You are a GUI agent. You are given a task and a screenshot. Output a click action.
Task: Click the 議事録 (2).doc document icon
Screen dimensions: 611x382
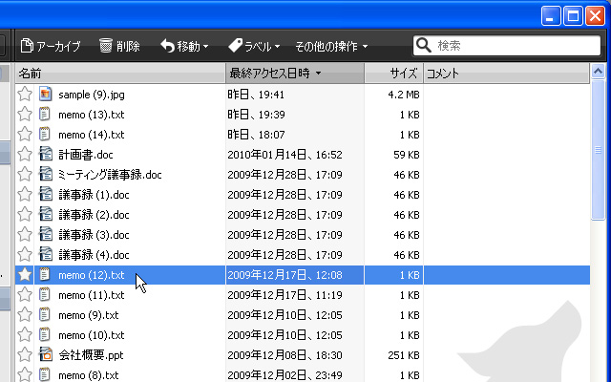[46, 214]
